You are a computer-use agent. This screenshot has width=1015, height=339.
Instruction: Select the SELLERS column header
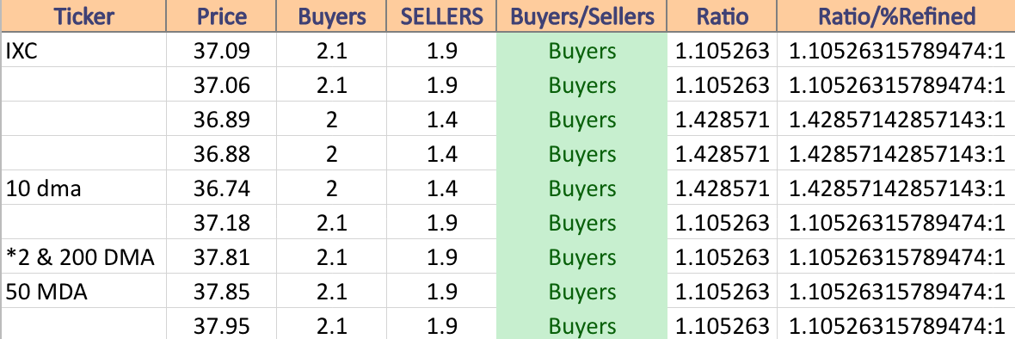click(441, 15)
